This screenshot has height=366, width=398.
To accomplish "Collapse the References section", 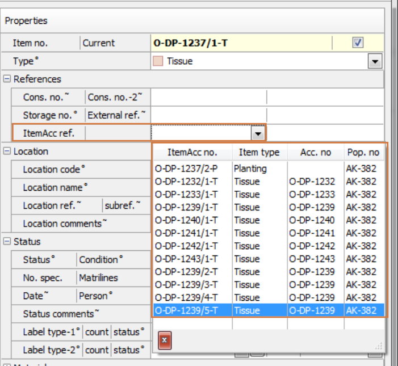I will click(7, 79).
